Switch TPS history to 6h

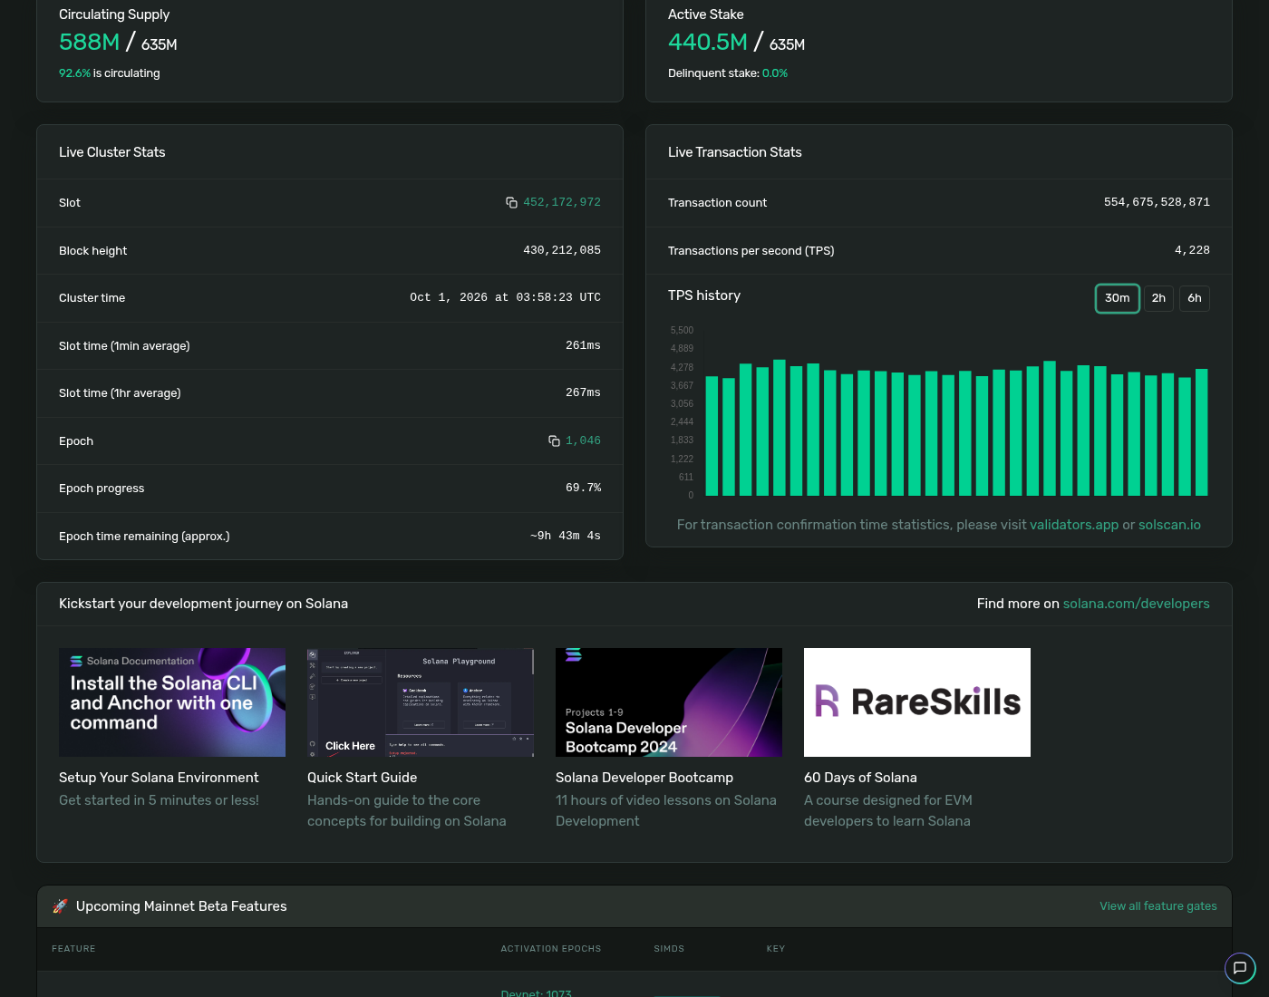[x=1195, y=298]
